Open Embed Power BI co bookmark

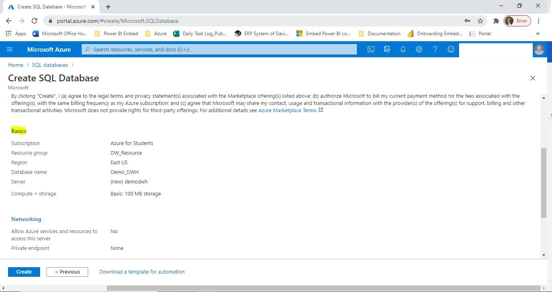click(323, 34)
